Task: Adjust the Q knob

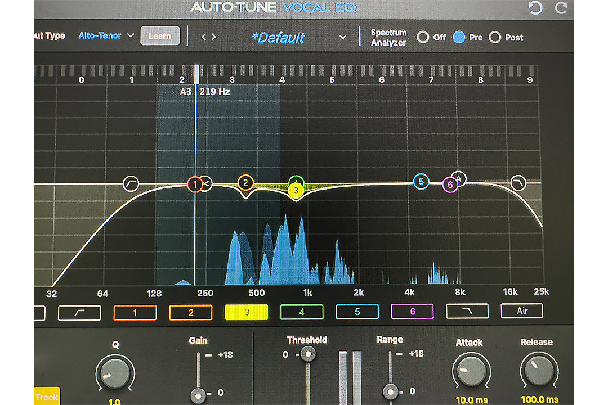Action: [x=115, y=374]
